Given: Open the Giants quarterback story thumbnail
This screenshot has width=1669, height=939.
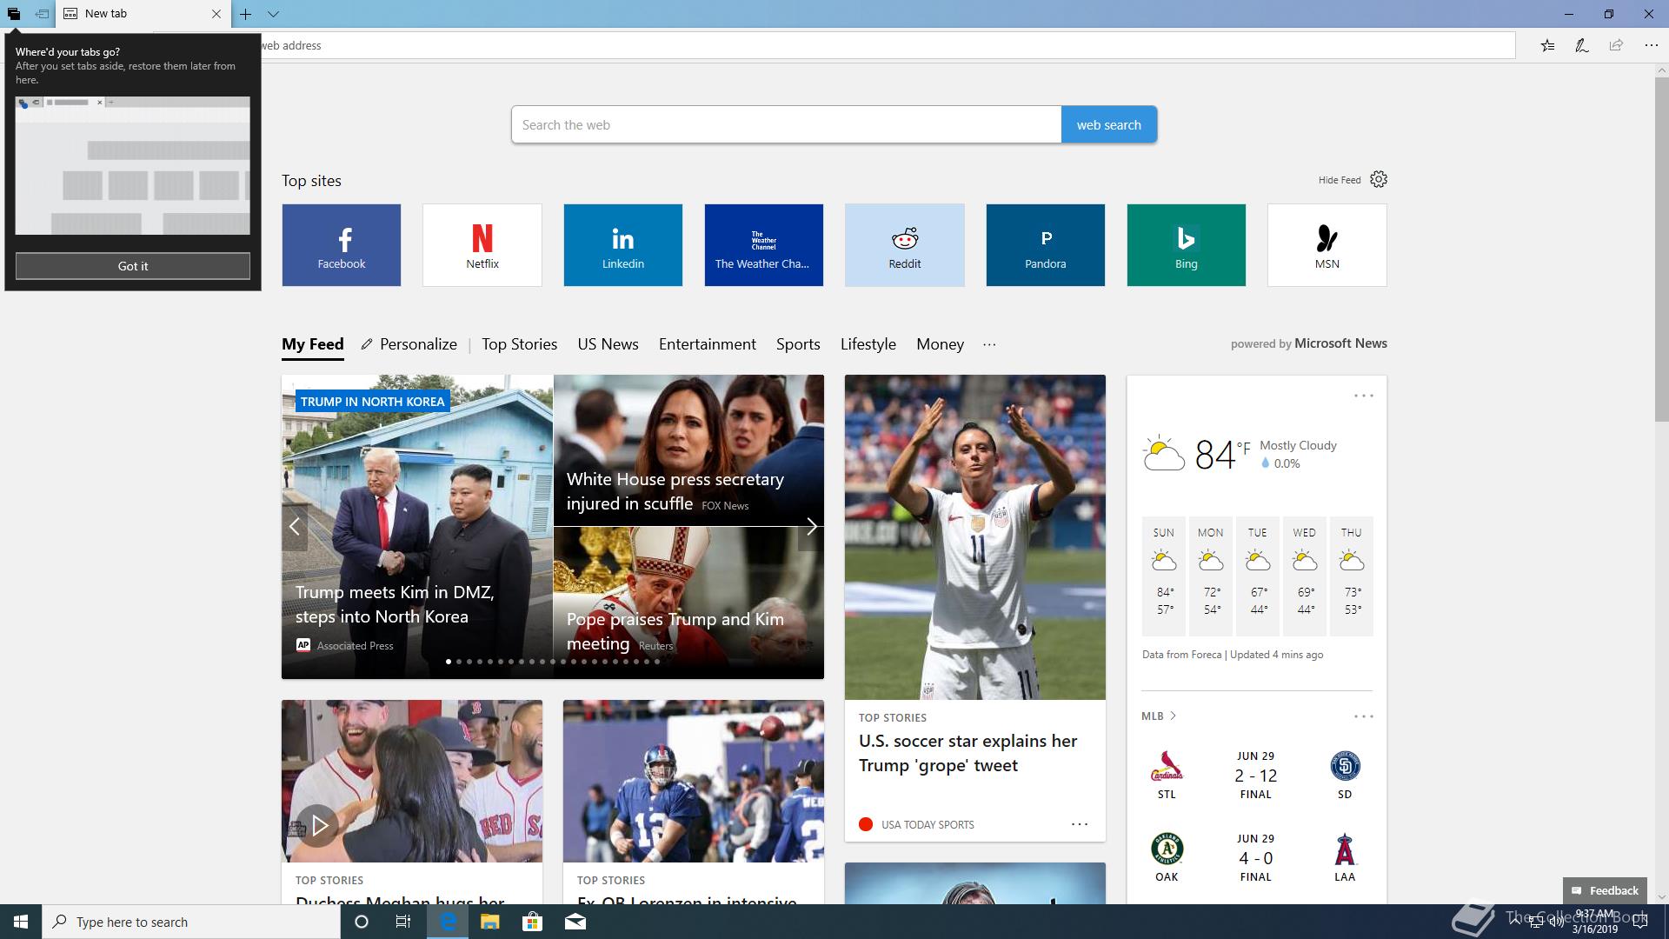Looking at the screenshot, I should pos(694,782).
